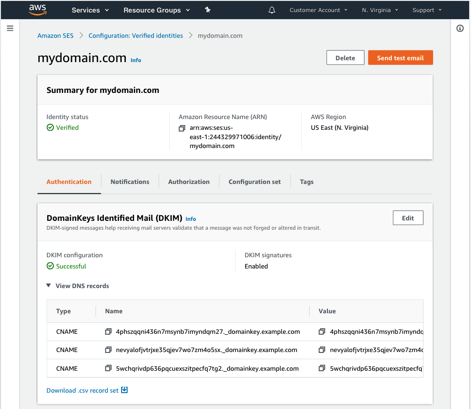Copy the ARN using the copy icon

[x=182, y=128]
